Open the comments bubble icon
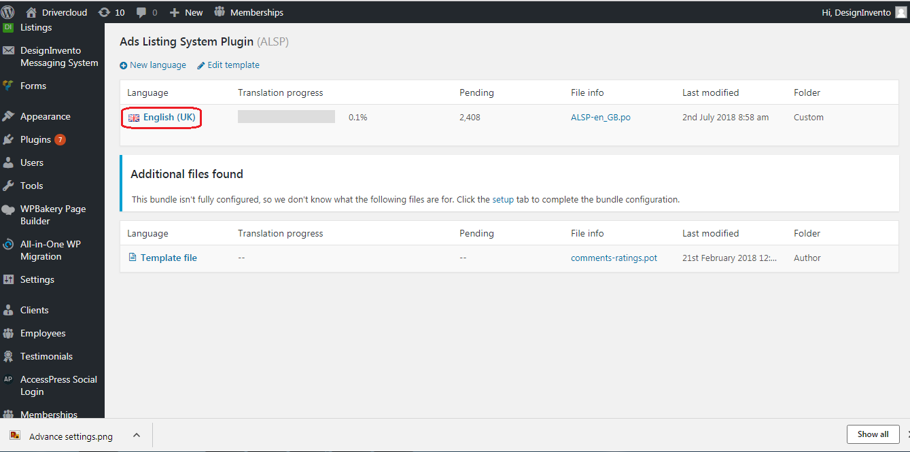The height and width of the screenshot is (452, 910). 141,12
